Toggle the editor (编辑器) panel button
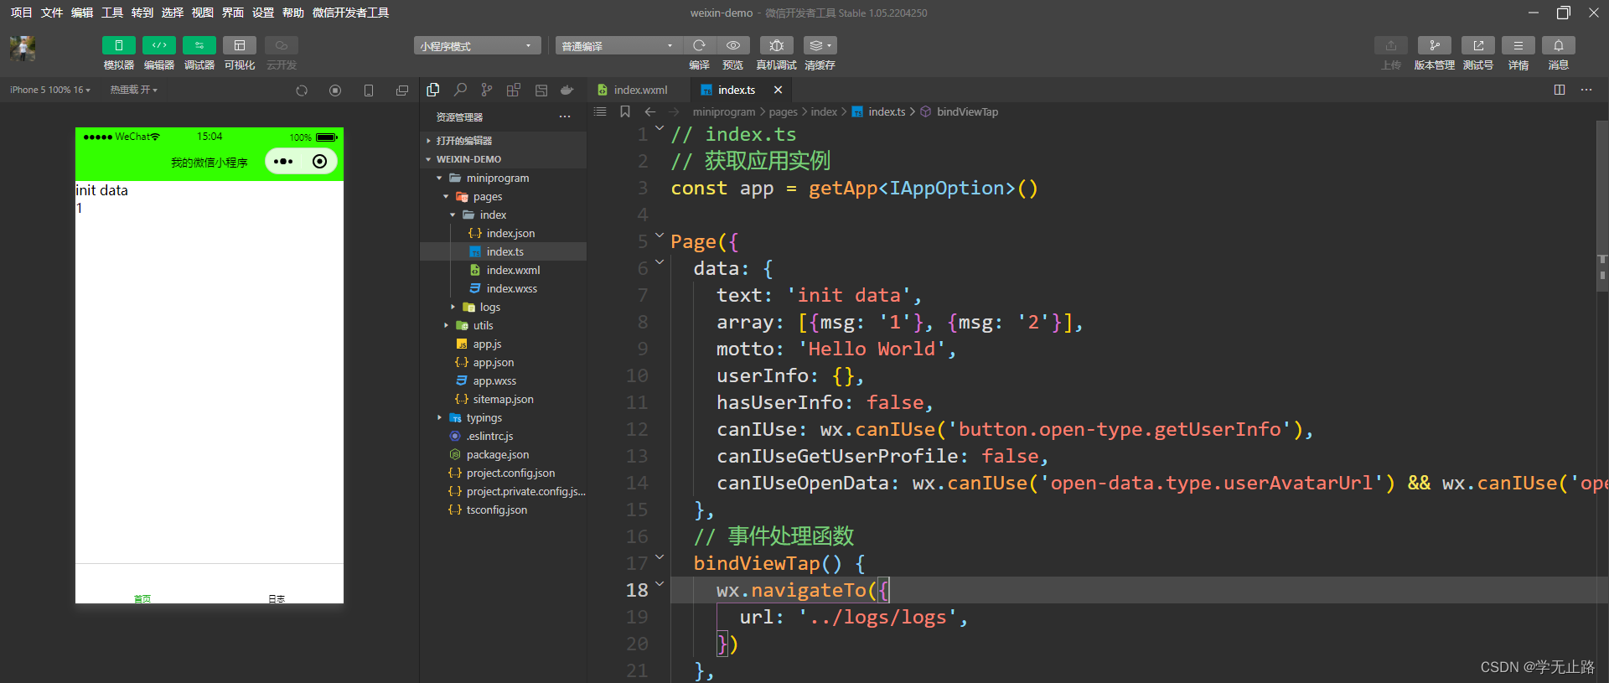This screenshot has height=683, width=1609. click(x=159, y=45)
